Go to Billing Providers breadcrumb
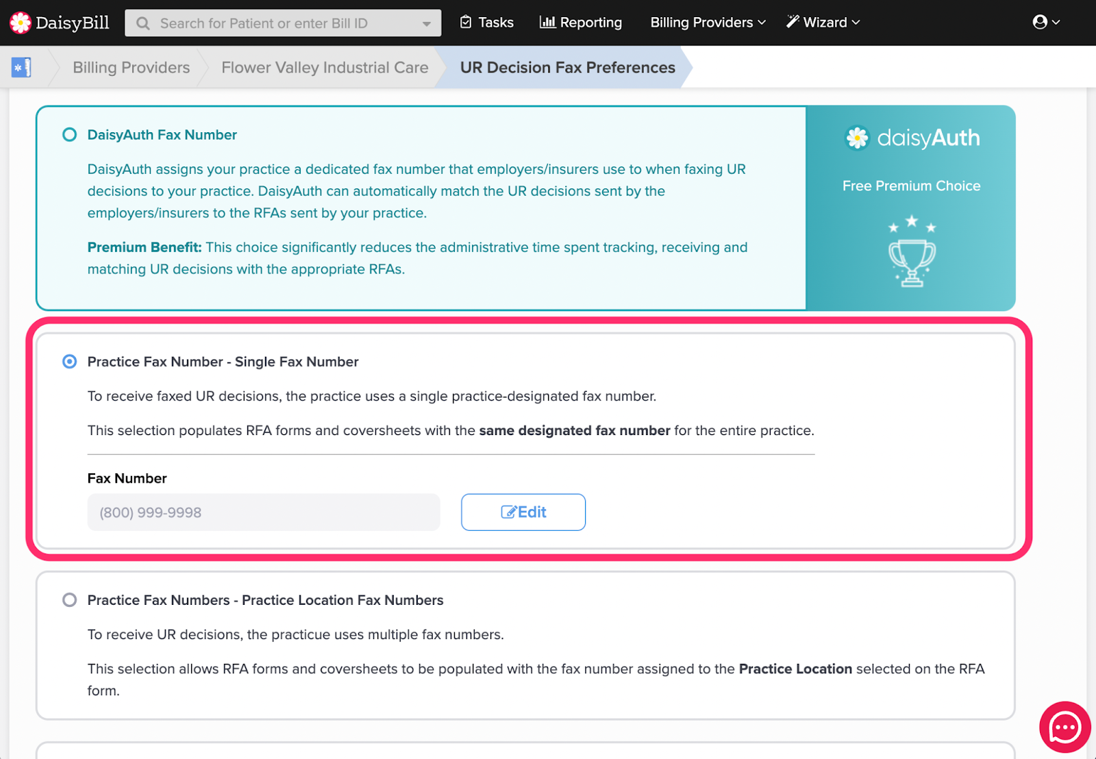Image resolution: width=1096 pixels, height=759 pixels. tap(132, 67)
